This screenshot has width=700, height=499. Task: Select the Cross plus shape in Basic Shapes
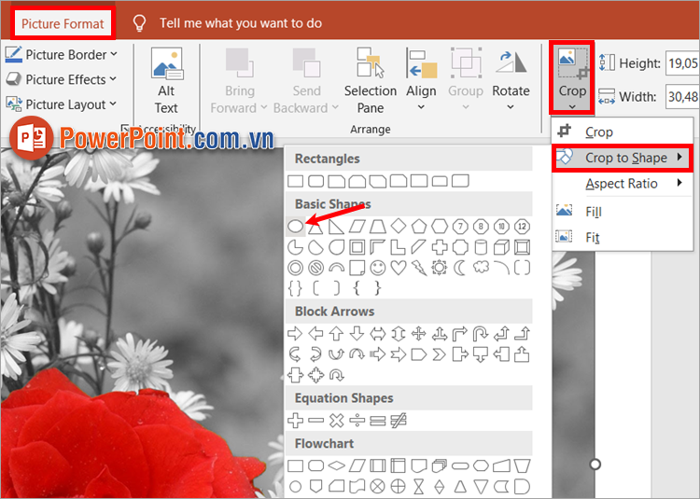tap(440, 247)
